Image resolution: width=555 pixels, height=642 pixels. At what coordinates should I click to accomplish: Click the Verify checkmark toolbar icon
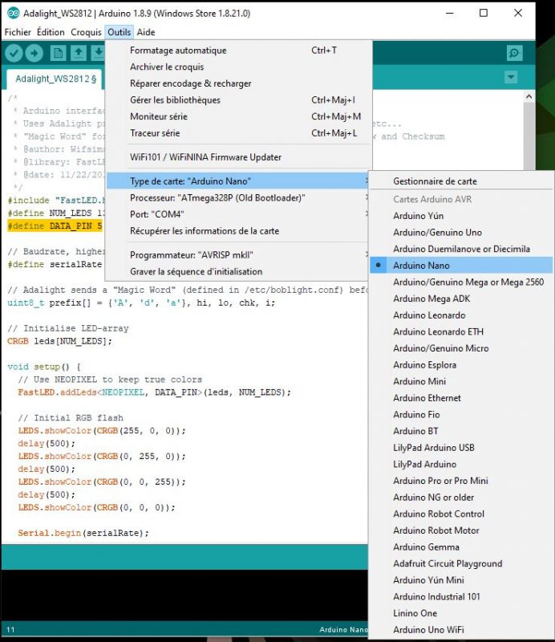click(x=14, y=53)
